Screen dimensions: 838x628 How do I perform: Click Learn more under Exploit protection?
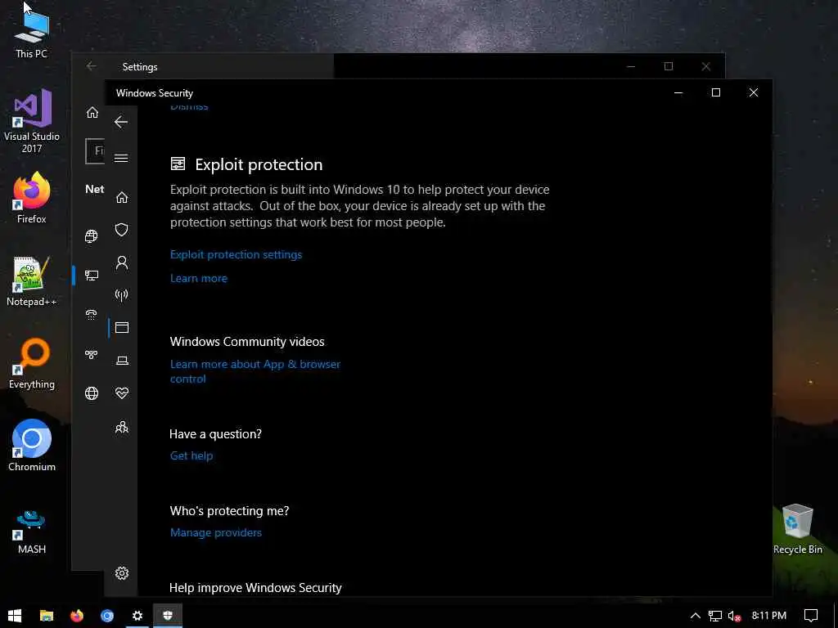pos(199,278)
